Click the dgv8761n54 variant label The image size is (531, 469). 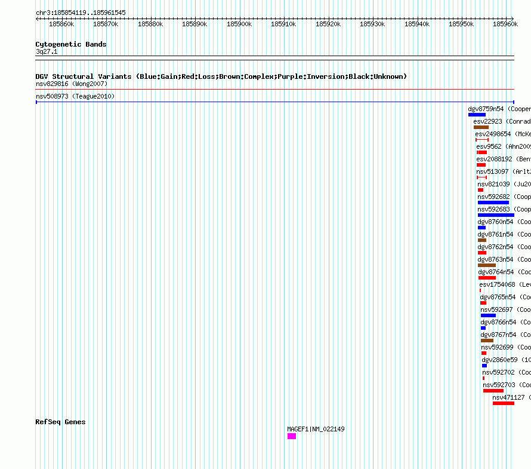click(504, 234)
